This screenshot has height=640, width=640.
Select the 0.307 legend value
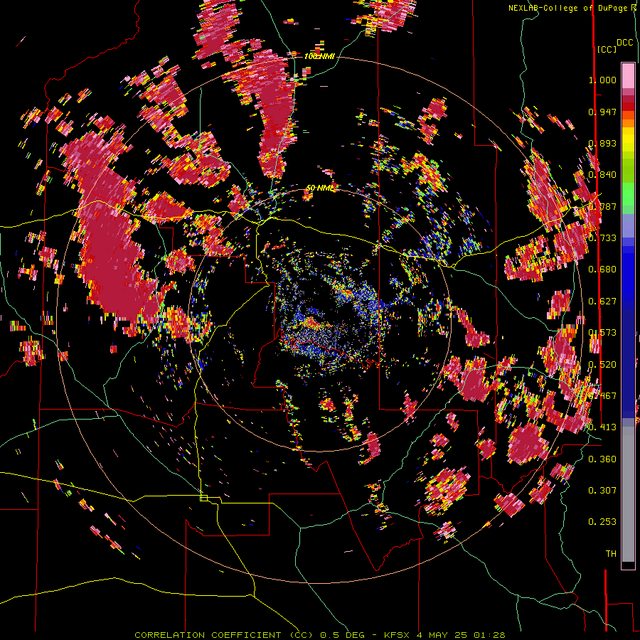602,491
